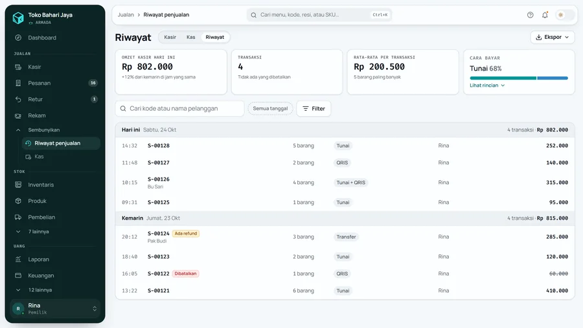
Task: Open transaction S-00127
Action: point(345,163)
